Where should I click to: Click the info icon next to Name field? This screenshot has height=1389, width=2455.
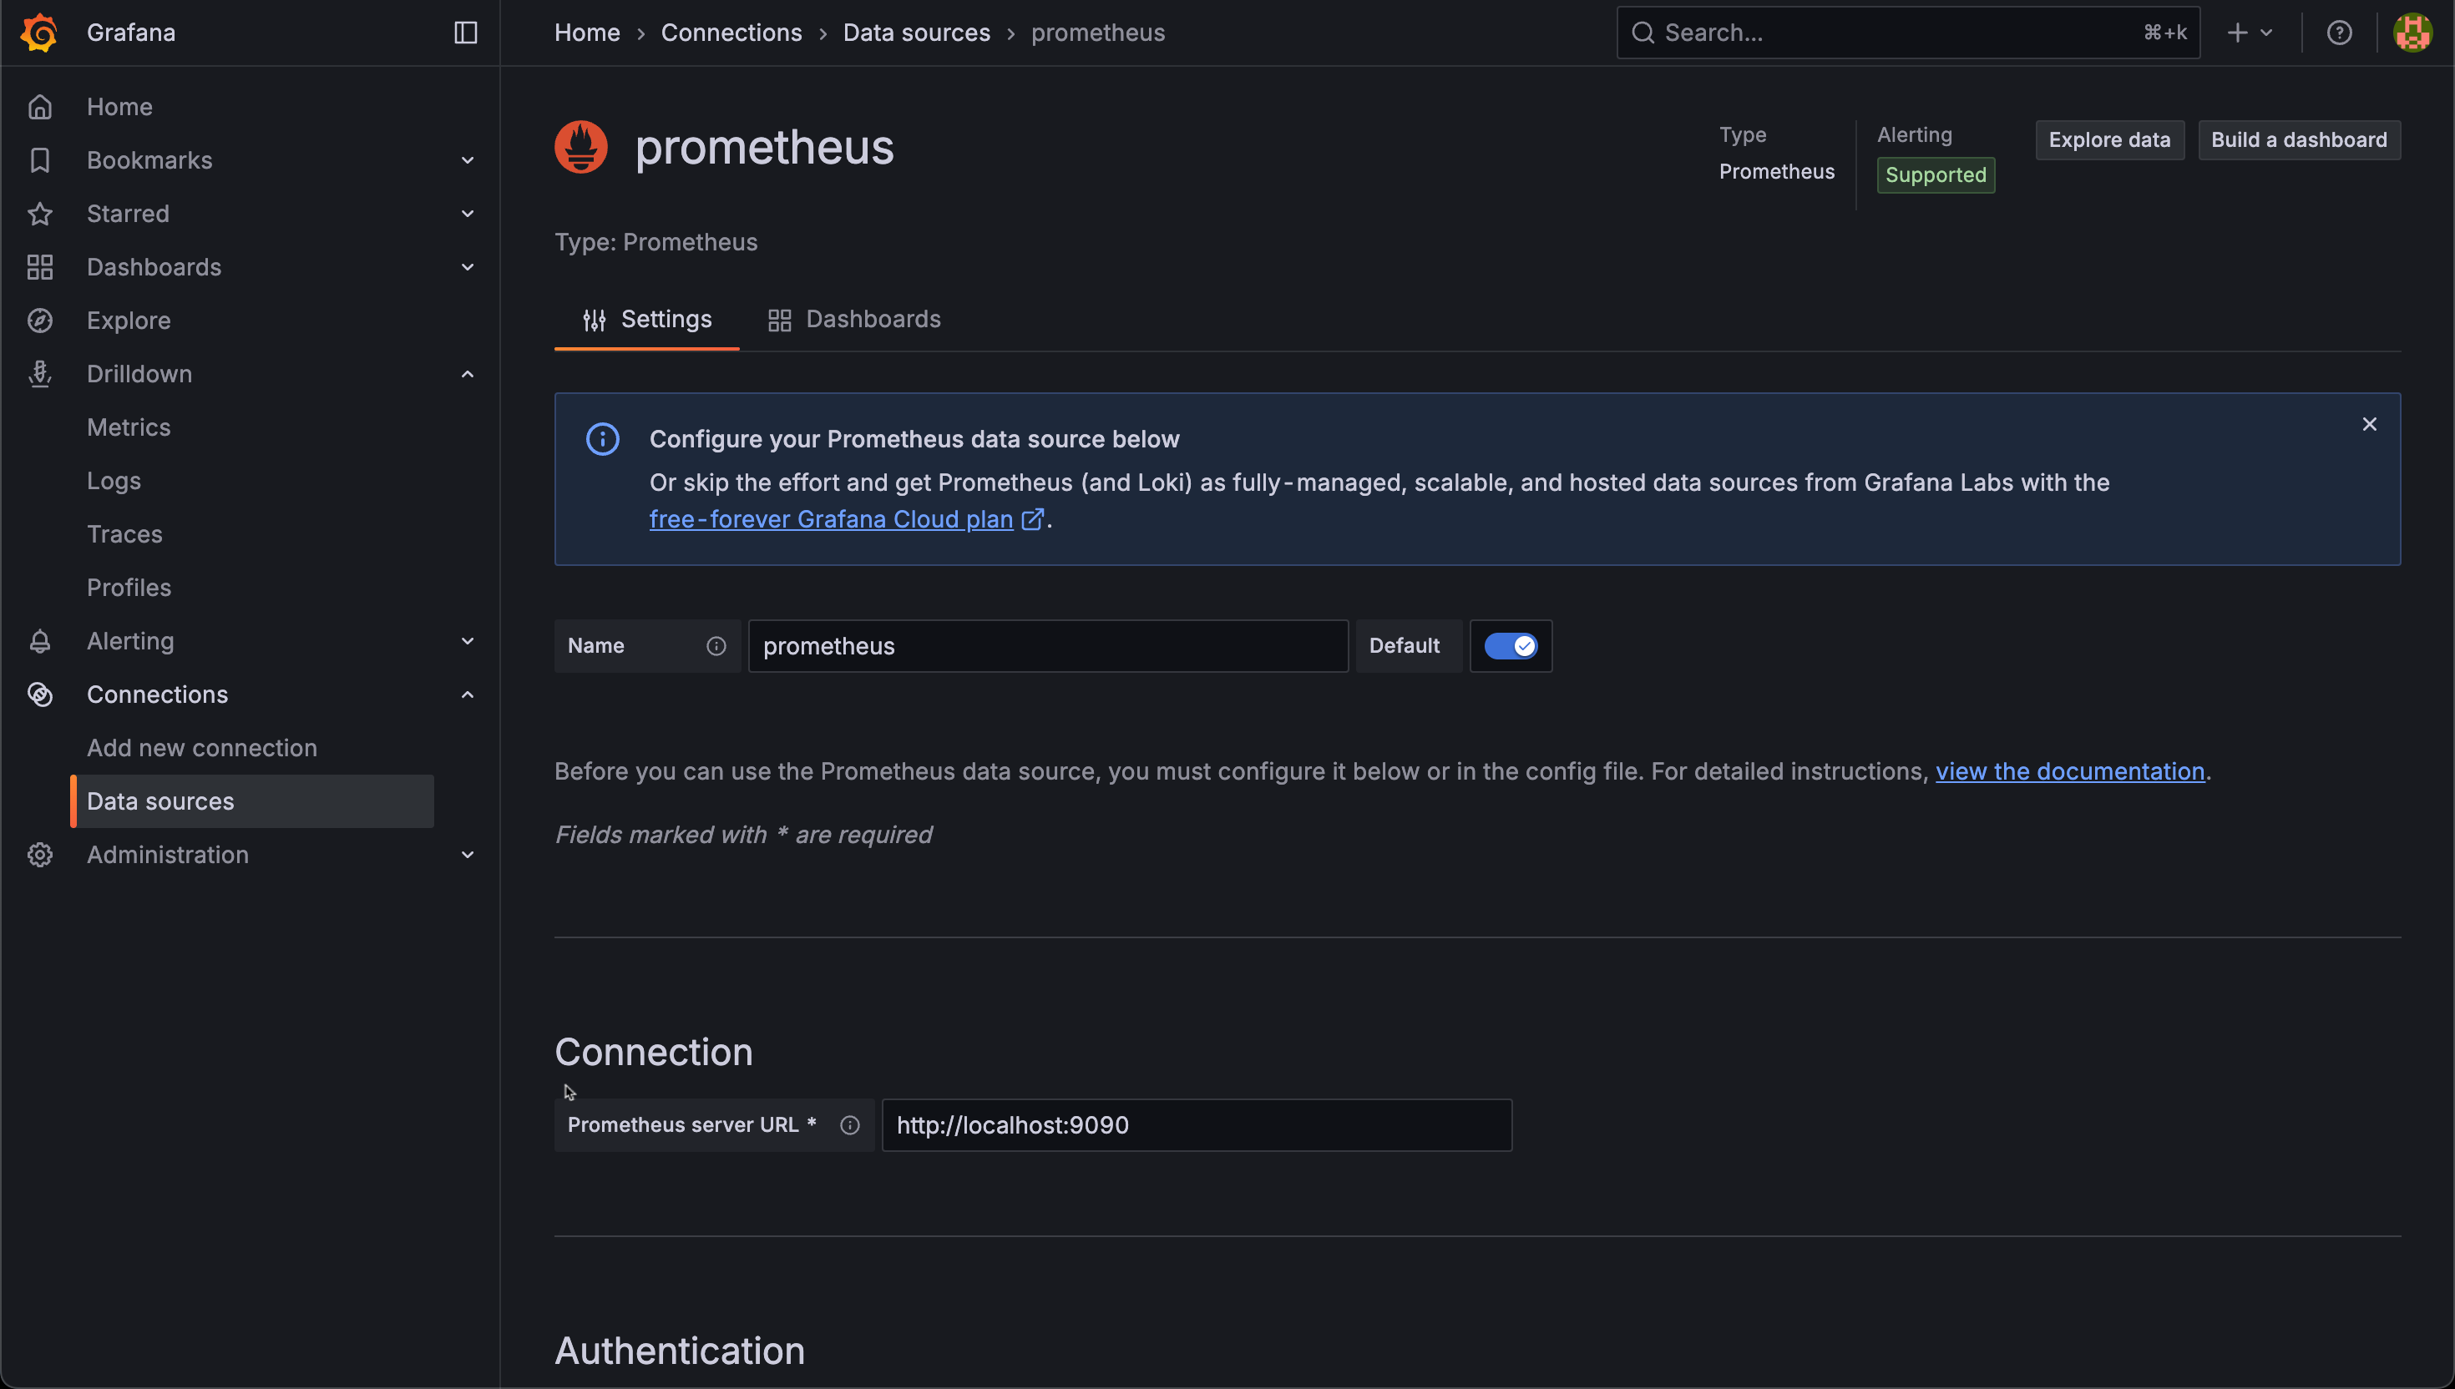point(716,646)
